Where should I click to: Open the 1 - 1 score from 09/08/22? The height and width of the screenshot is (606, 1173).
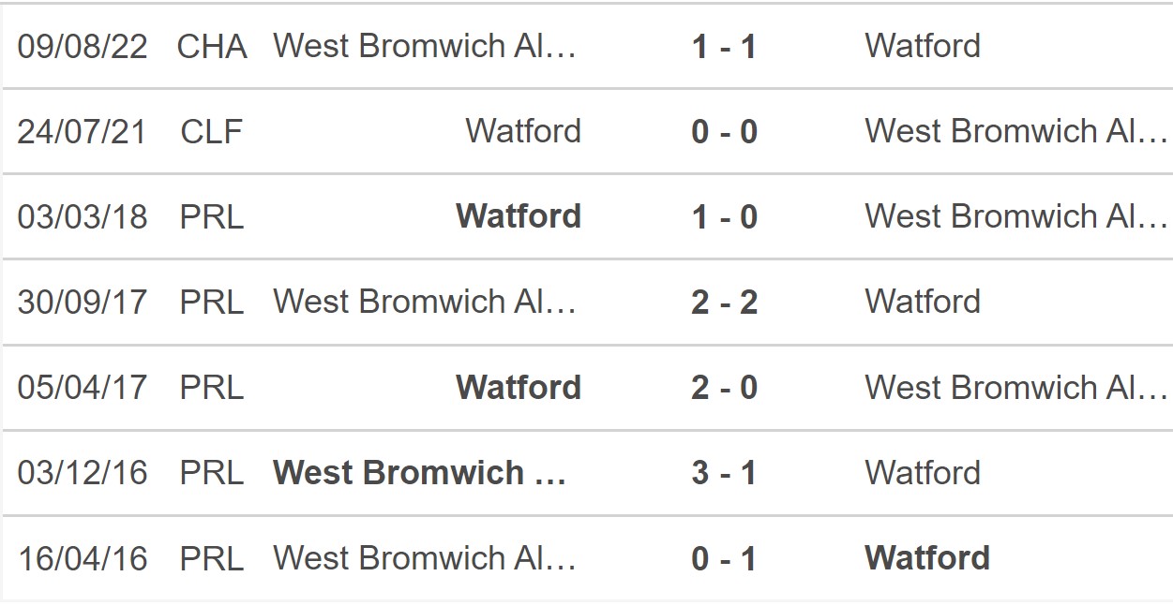click(724, 46)
